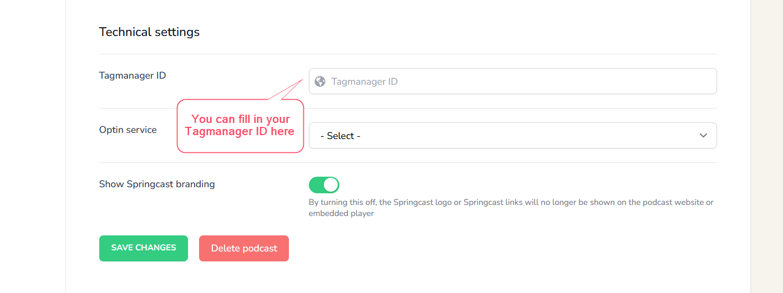Save the changes with the green button
The width and height of the screenshot is (783, 293).
coord(144,248)
